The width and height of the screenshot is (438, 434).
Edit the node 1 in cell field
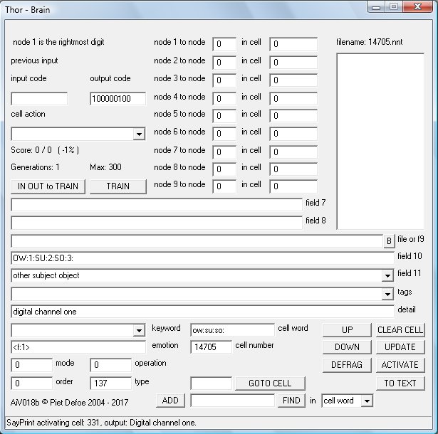coord(293,44)
